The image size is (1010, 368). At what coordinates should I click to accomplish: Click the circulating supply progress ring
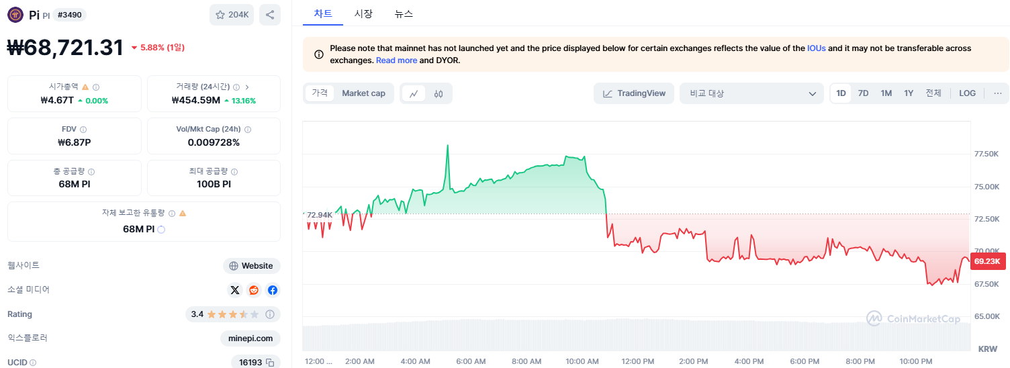(x=161, y=229)
